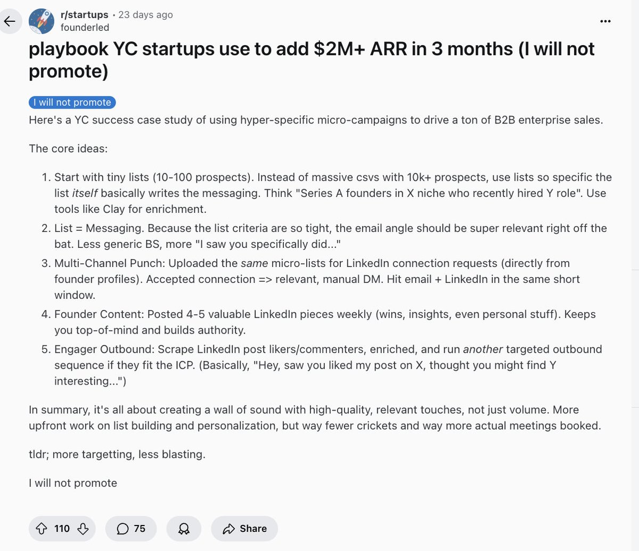Click the '23 days ago' timestamp

[145, 15]
